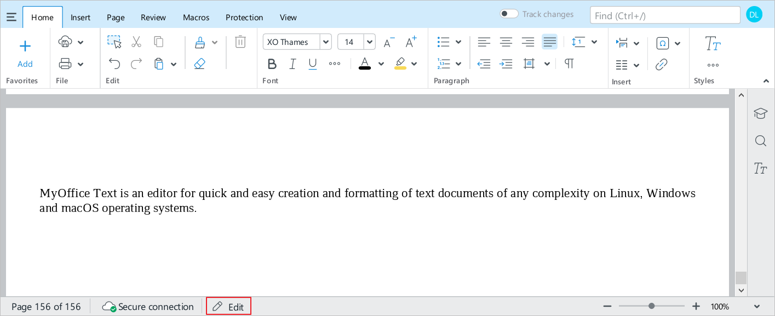This screenshot has height=316, width=775.
Task: Click the select all icon
Action: click(114, 42)
